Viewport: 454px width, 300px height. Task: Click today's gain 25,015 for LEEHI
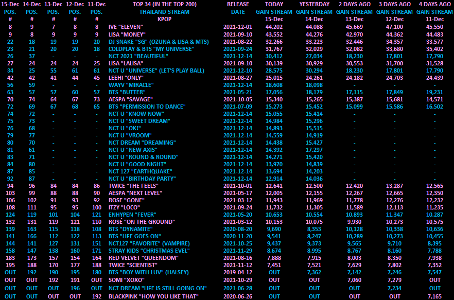pos(274,78)
